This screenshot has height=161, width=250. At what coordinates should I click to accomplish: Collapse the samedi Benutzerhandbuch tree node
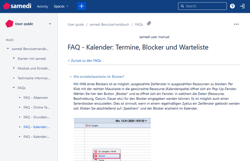8,49
